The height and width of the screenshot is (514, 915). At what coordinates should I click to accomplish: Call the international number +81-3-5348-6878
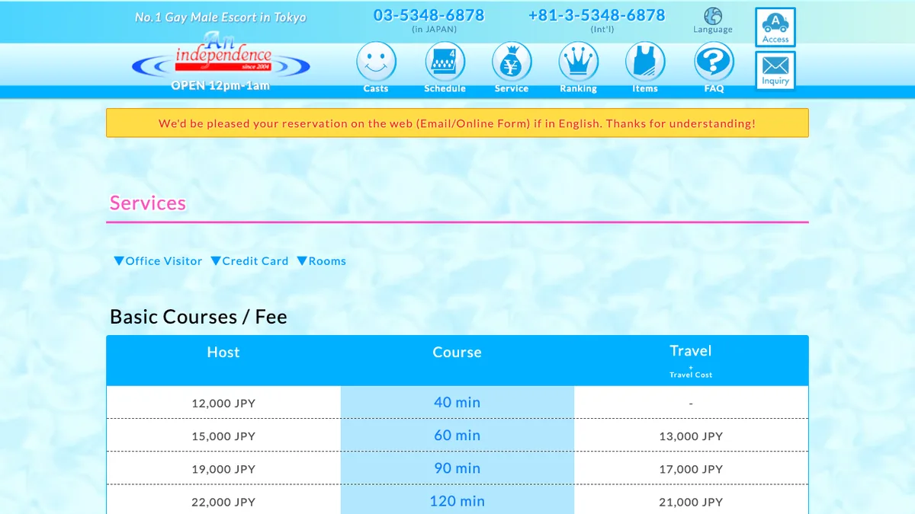[596, 15]
